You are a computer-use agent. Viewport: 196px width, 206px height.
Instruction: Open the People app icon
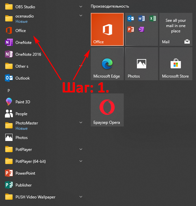tap(9, 114)
